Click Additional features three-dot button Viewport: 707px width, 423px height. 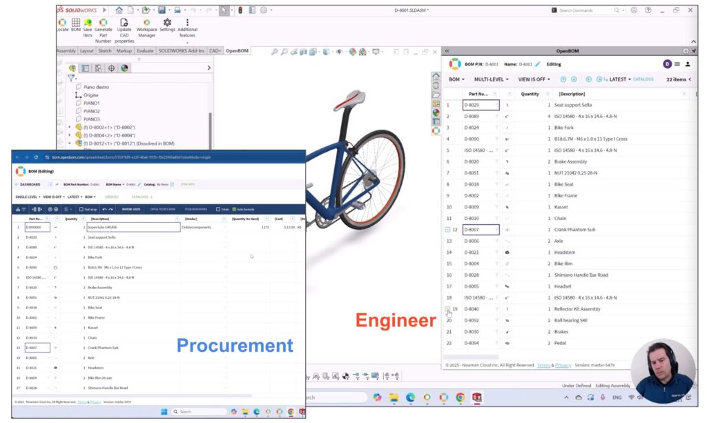point(187,28)
